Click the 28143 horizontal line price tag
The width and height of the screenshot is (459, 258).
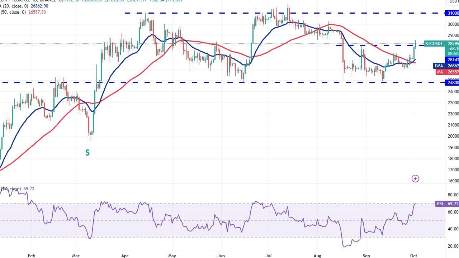453,59
